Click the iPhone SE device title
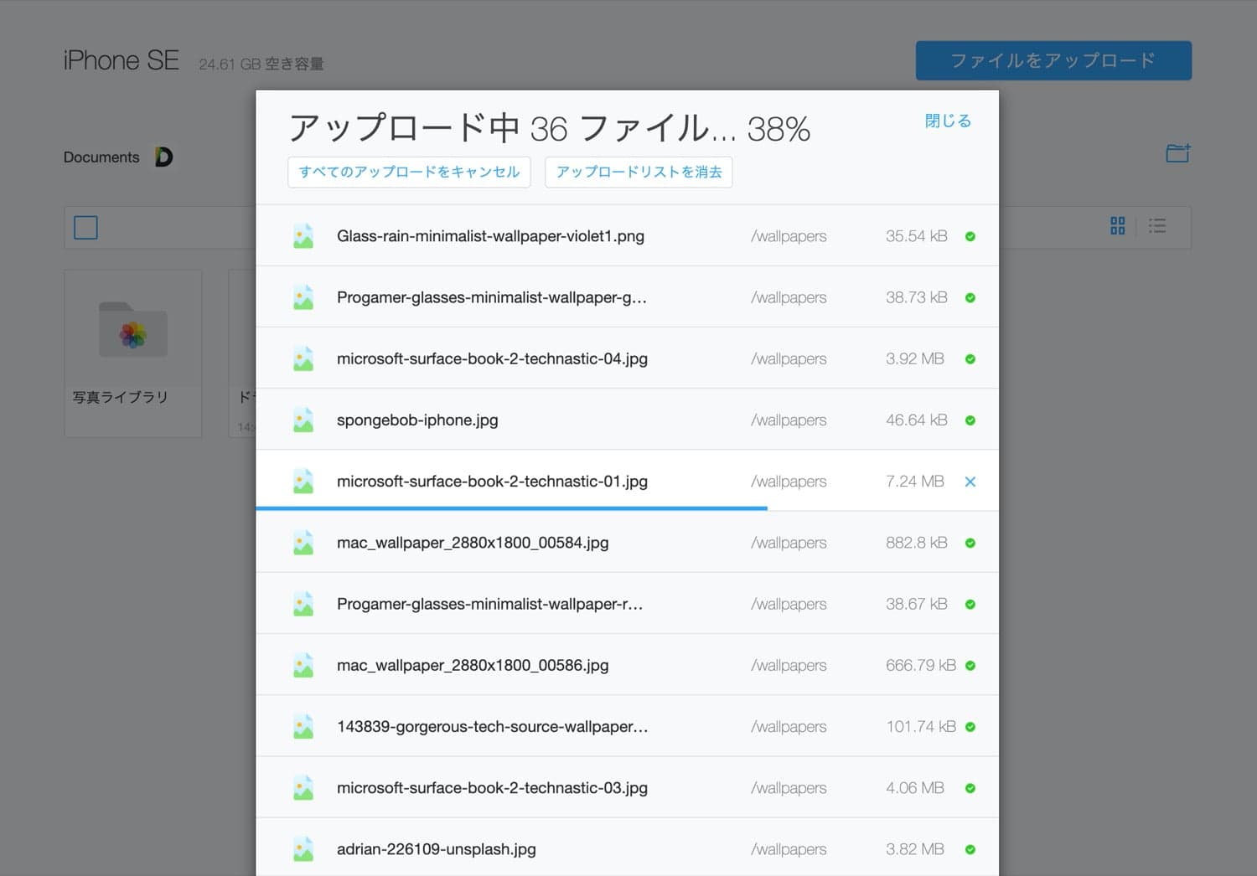This screenshot has height=876, width=1257. (x=122, y=60)
